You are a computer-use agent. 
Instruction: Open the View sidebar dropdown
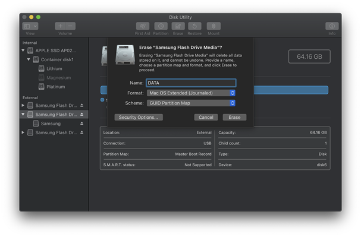click(x=30, y=26)
